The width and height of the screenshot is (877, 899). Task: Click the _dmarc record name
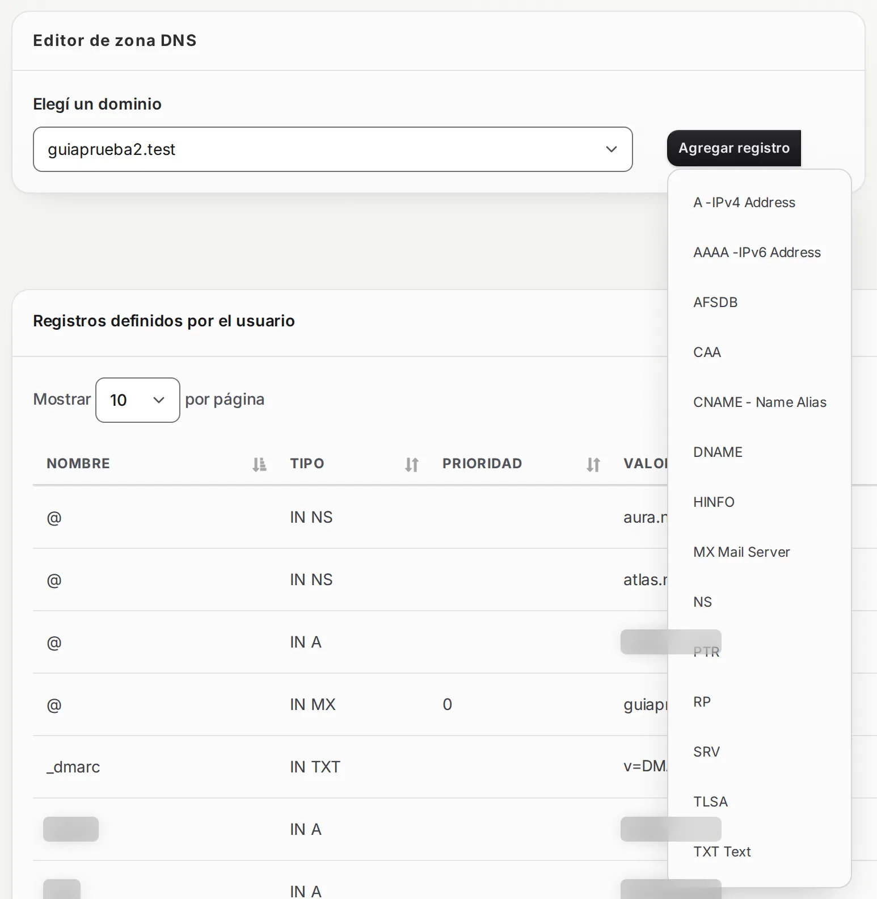[73, 767]
